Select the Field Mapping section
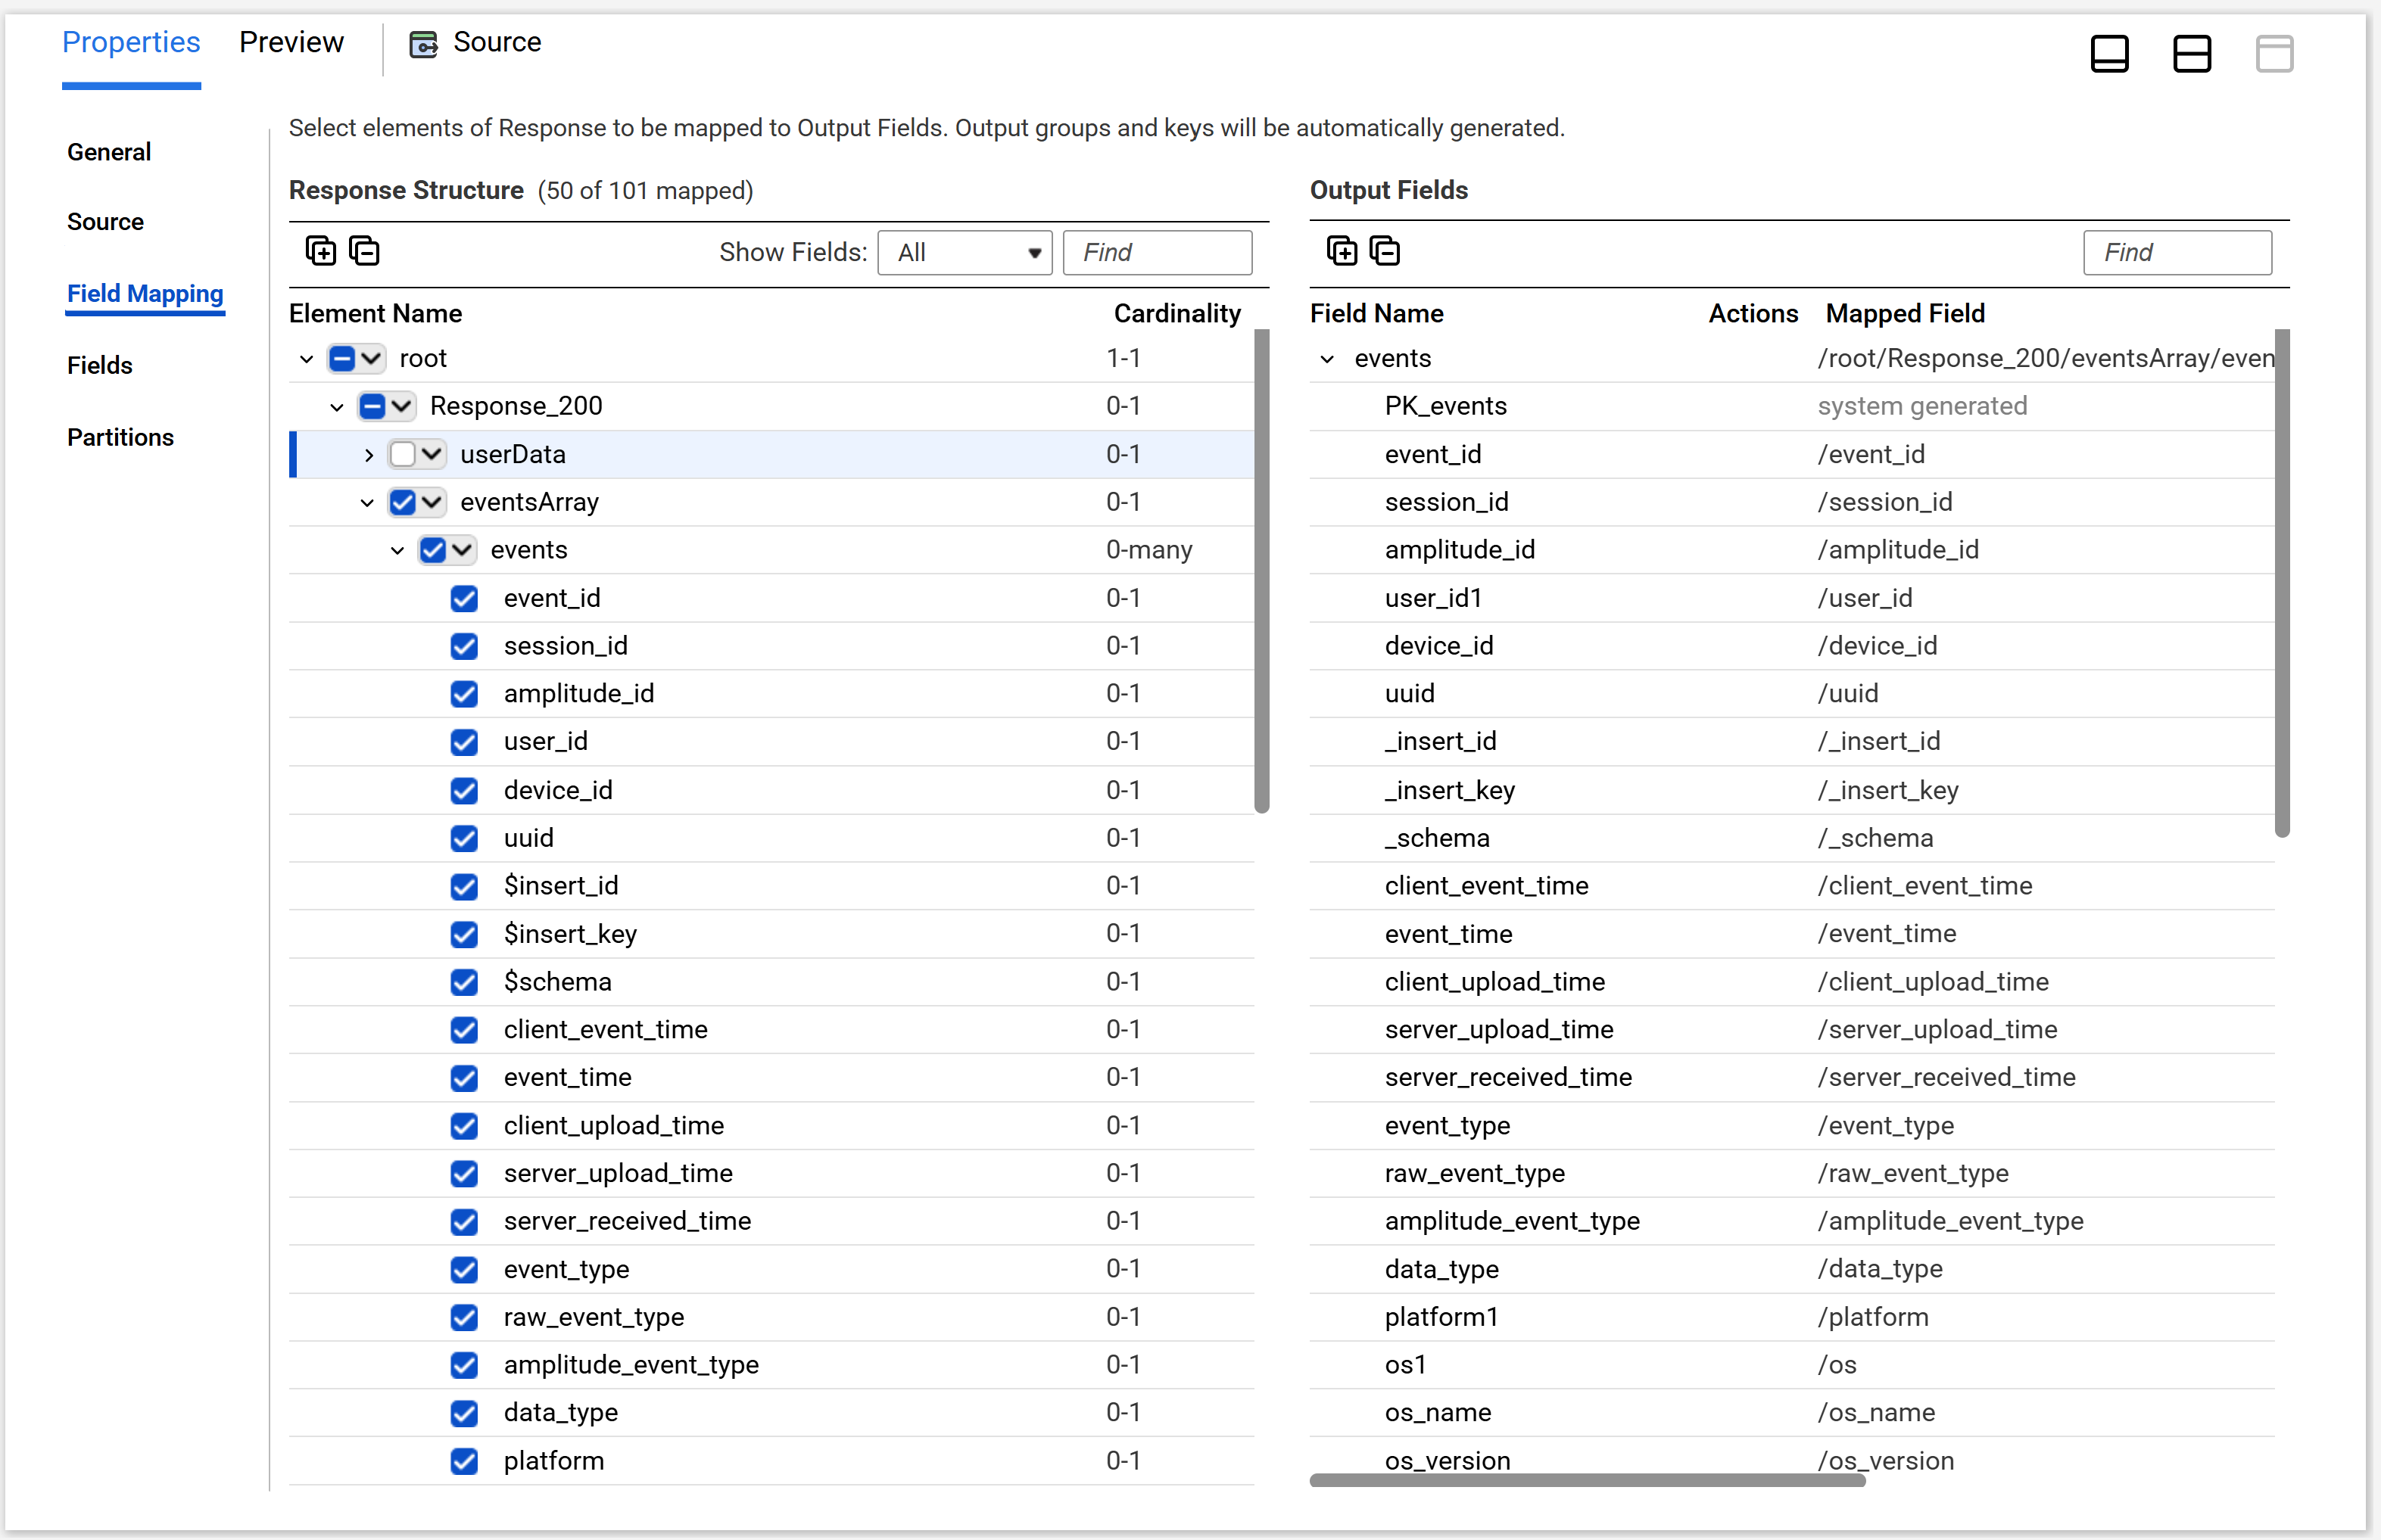 [145, 293]
